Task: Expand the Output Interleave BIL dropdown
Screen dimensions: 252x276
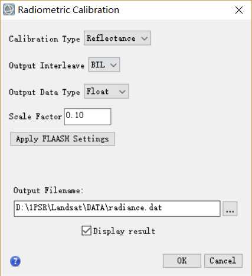Action: point(104,64)
